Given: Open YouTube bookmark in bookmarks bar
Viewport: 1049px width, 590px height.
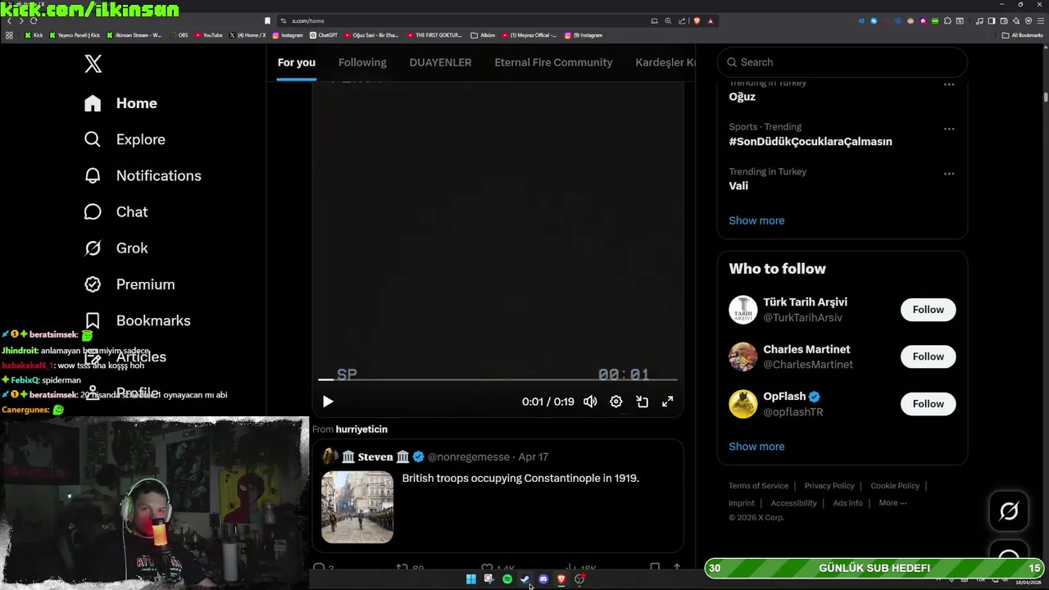Looking at the screenshot, I should point(208,35).
